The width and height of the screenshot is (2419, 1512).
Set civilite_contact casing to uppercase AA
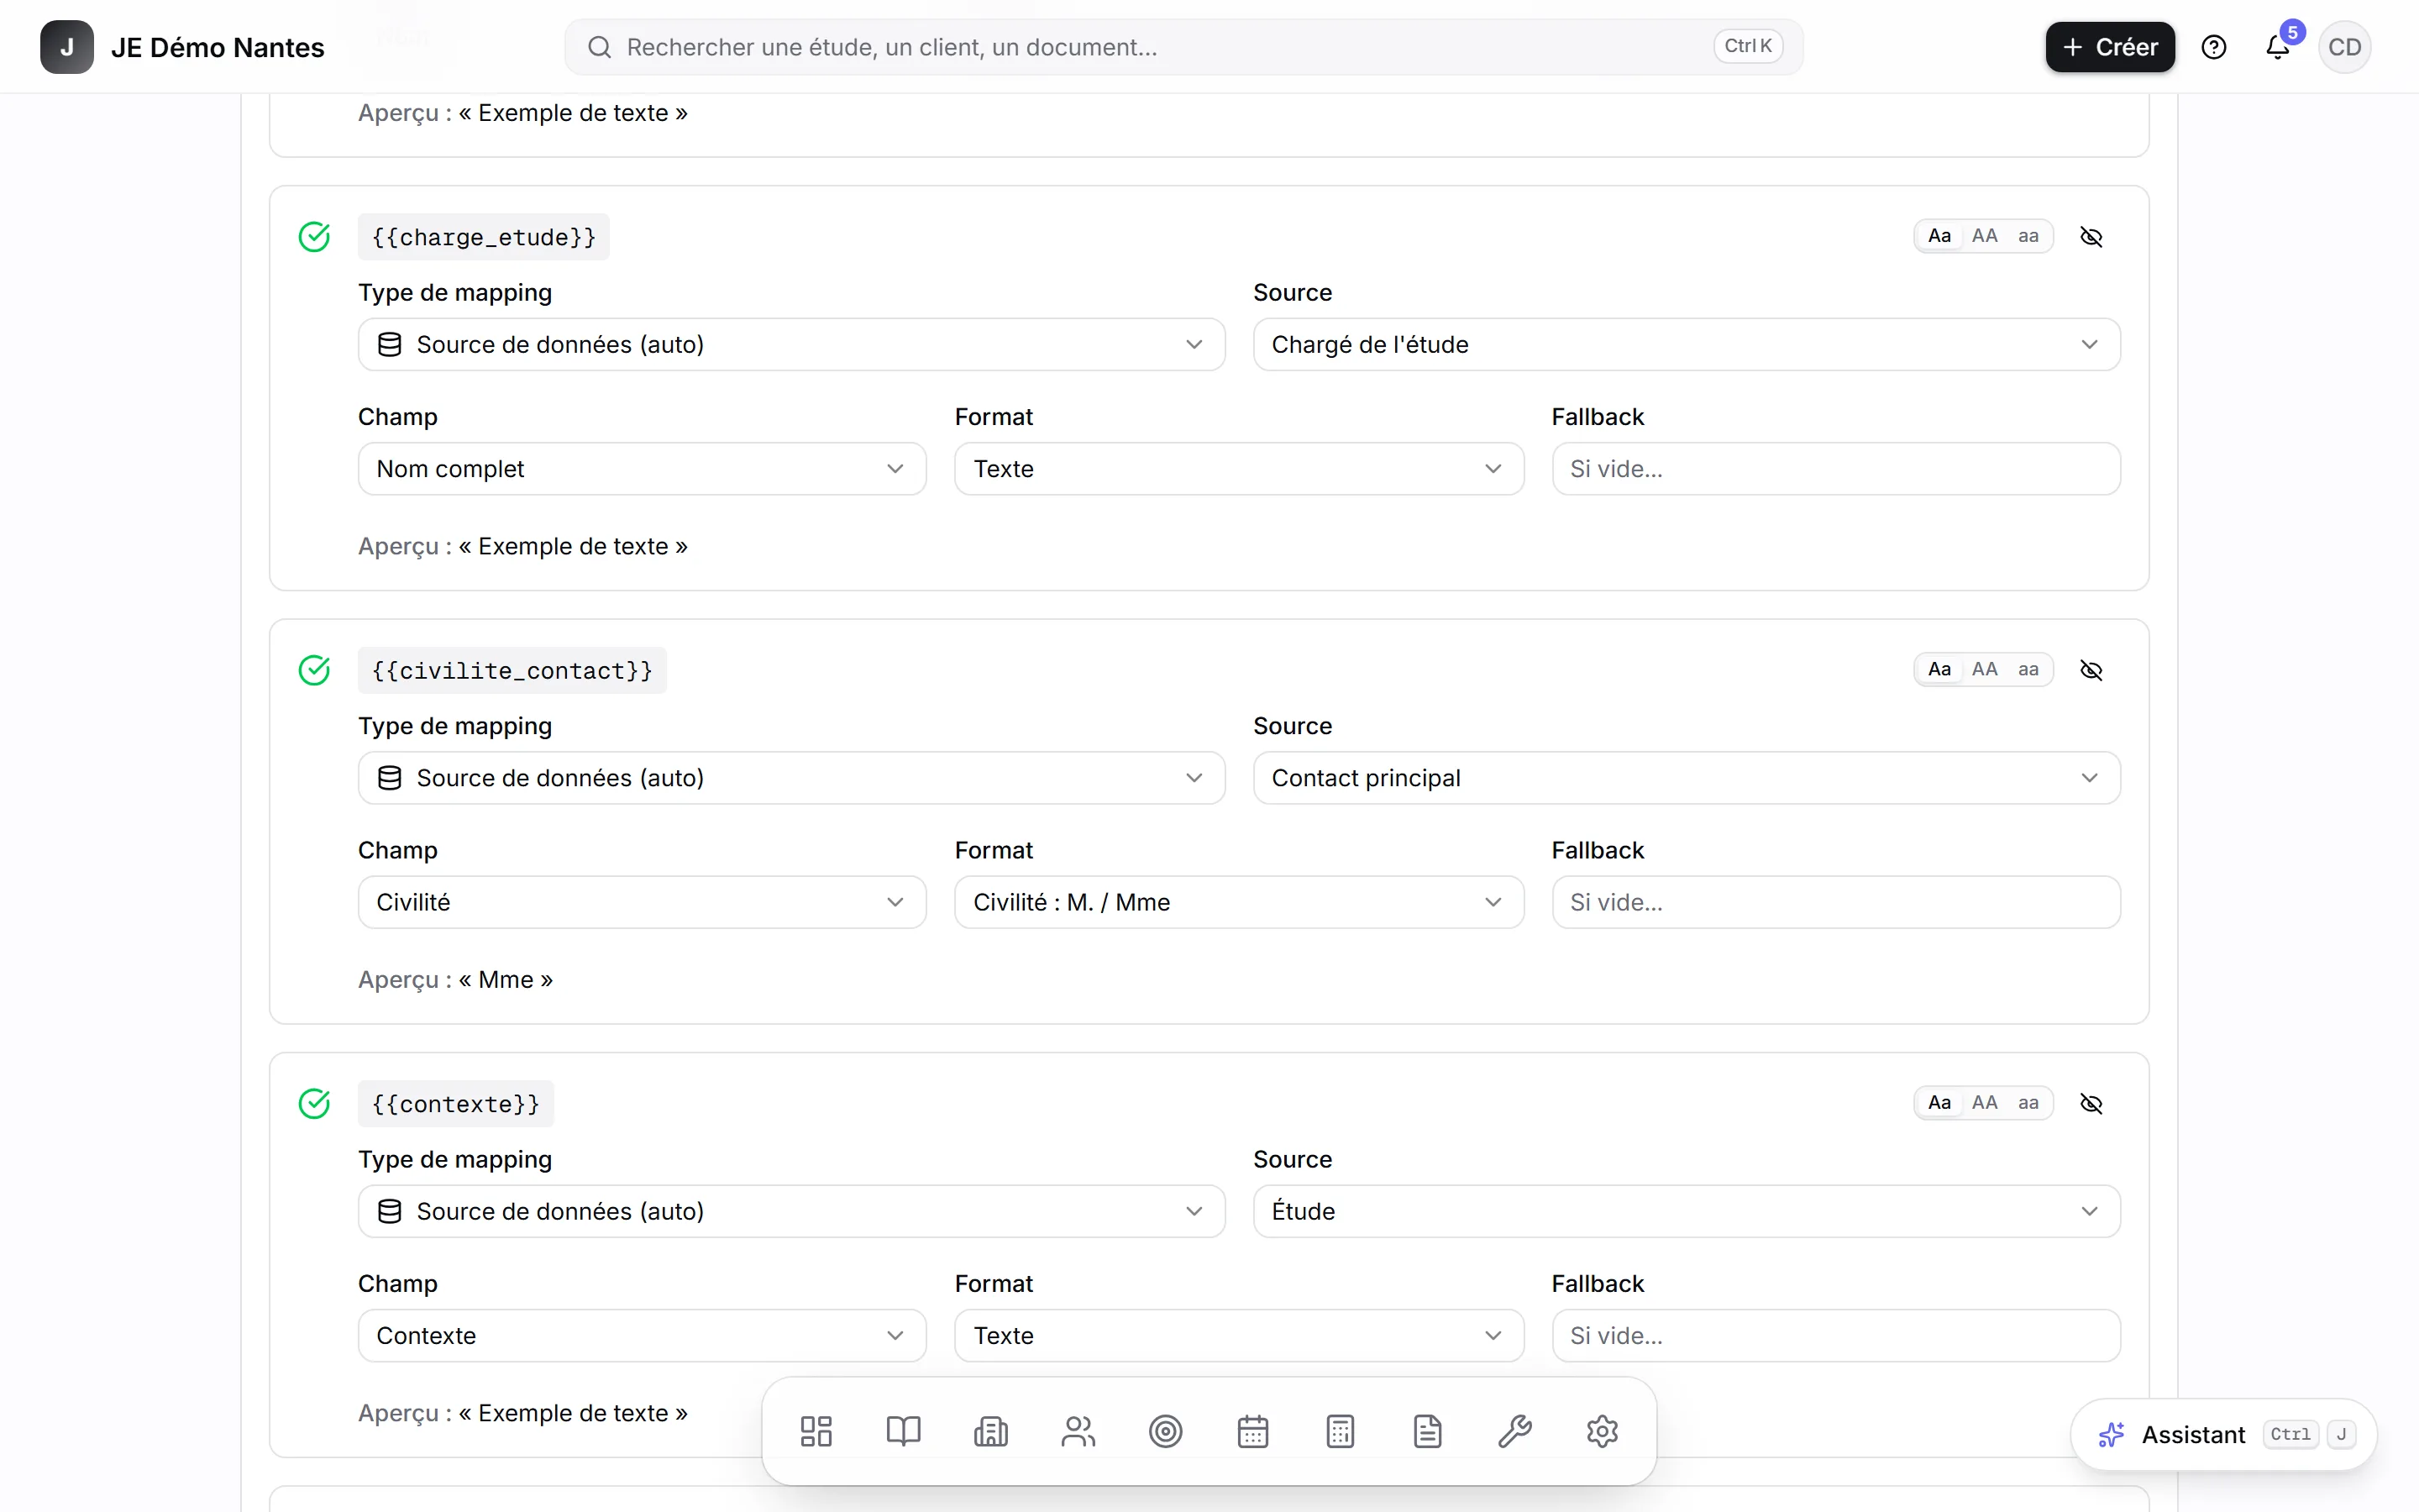pyautogui.click(x=1984, y=669)
